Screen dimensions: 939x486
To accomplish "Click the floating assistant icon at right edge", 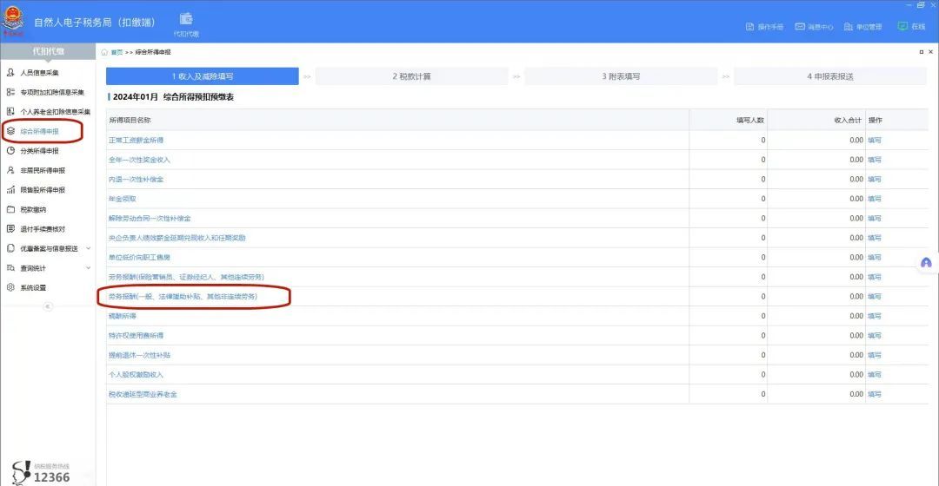I will 926,263.
